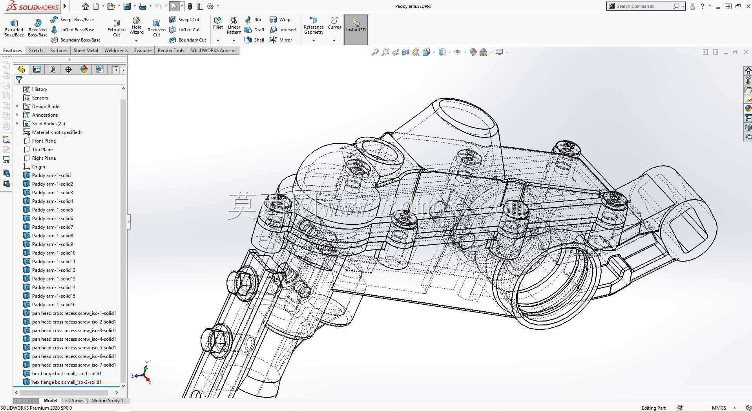Screen dimensions: 752x412
Task: Open the ConfigurationManager tab
Action: (x=53, y=69)
